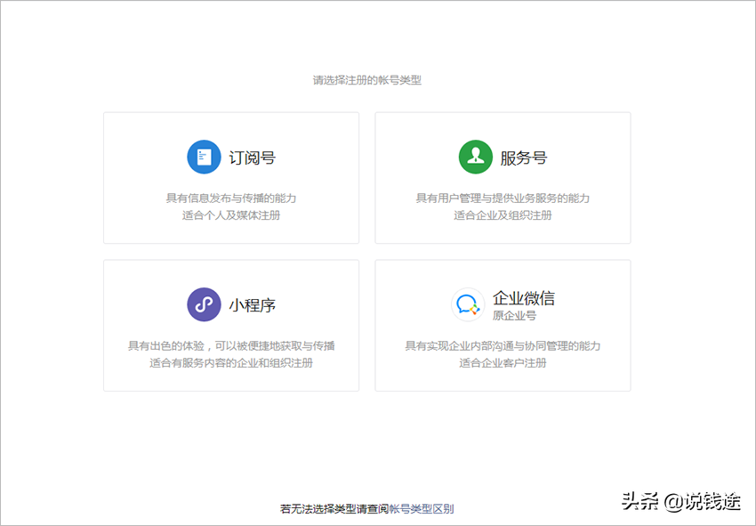756x526 pixels.
Task: Click the 服务号 green person icon
Action: pyautogui.click(x=474, y=157)
